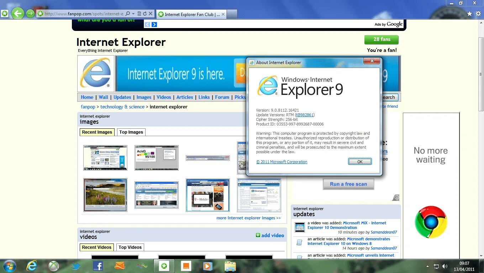Go to the Images section in nav bar
Viewport: 484px width, 273px height.
click(144, 97)
